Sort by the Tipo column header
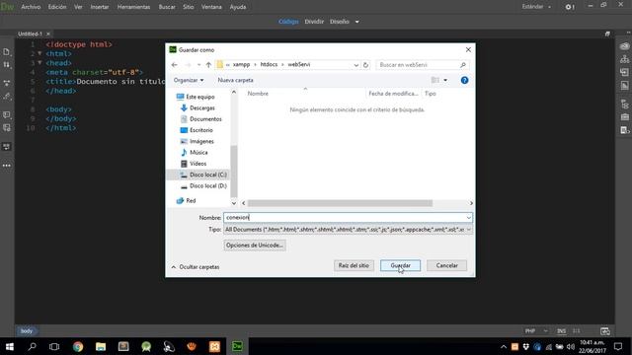Screen dimensions: 632x355 (431, 94)
